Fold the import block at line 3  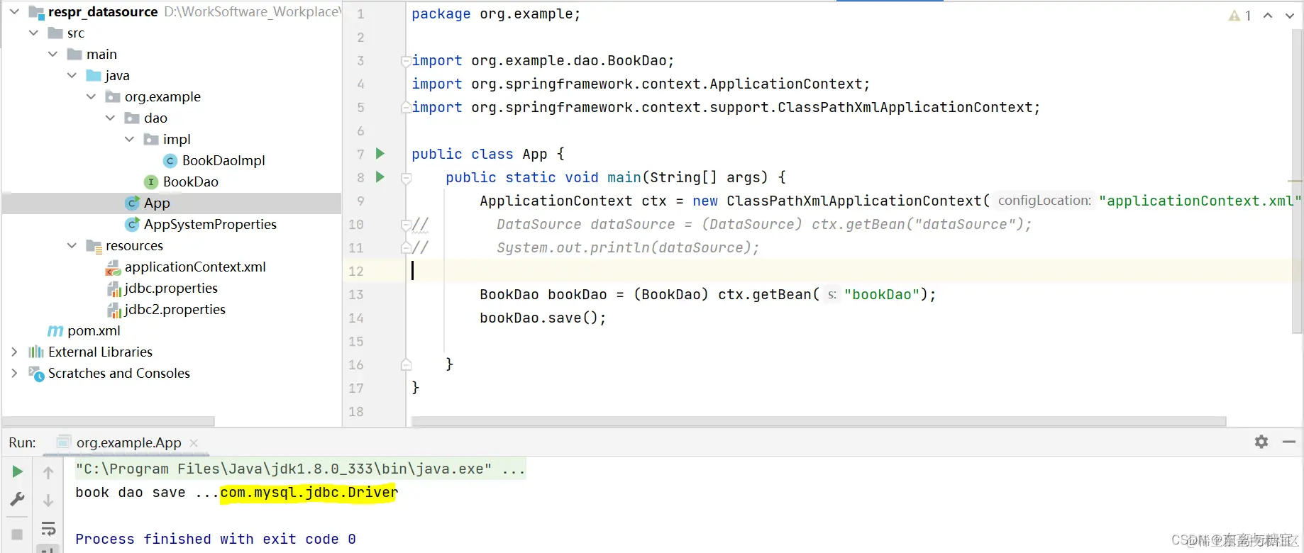coord(406,61)
